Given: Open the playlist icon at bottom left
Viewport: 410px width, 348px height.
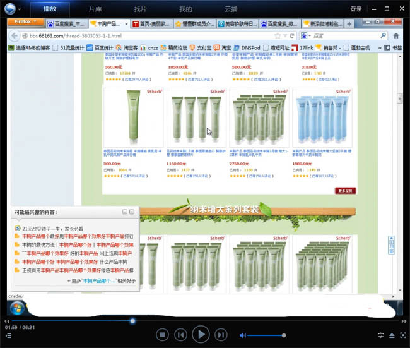Looking at the screenshot, I should tap(8, 335).
